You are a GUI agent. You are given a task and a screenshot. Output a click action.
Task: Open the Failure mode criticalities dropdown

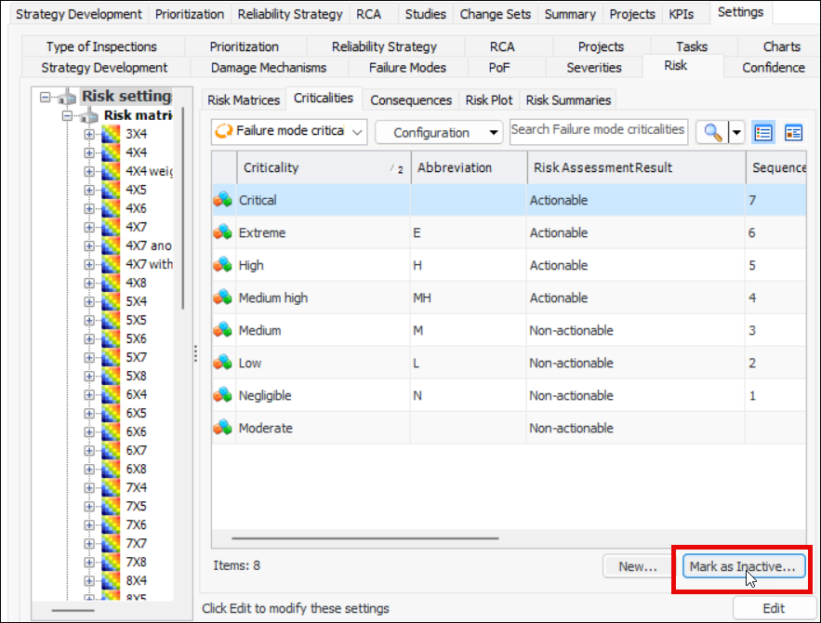289,132
